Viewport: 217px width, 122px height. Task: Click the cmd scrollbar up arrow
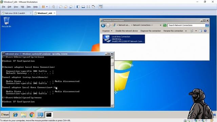pyautogui.click(x=112, y=57)
